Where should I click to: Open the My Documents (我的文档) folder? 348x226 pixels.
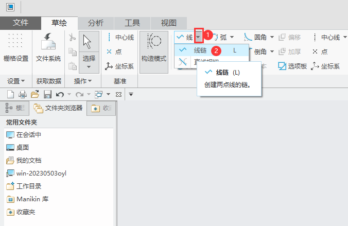coord(24,160)
